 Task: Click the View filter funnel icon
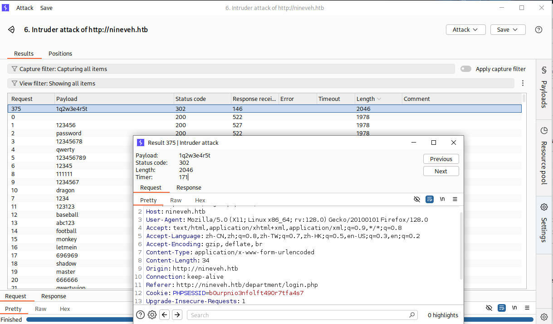(15, 83)
